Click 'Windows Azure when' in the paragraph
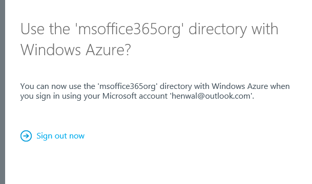Screen dimensions: 312x184 (x=251, y=86)
